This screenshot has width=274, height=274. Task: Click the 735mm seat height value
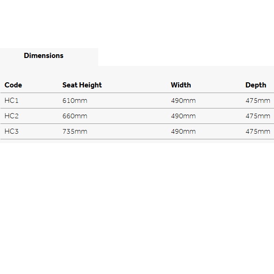(x=75, y=131)
